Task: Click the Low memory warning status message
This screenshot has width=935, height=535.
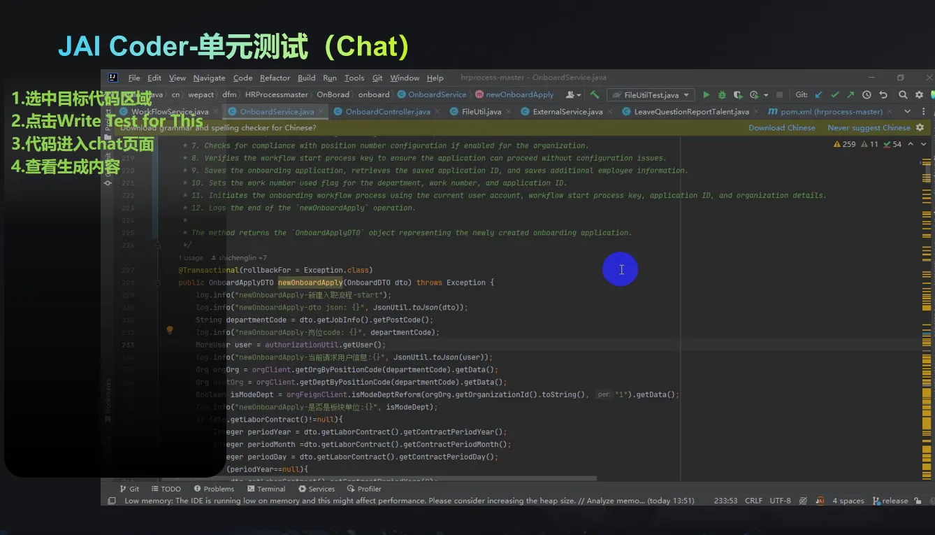Action: click(409, 501)
